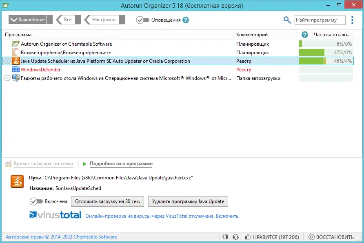The image size is (364, 243).
Task: Click the help icon in Частота column header
Action: (x=304, y=35)
